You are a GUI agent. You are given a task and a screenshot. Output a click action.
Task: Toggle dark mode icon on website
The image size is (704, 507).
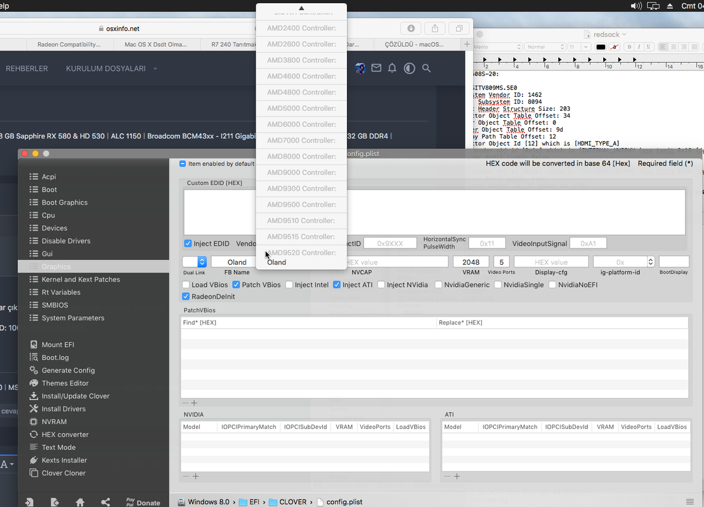(x=409, y=68)
